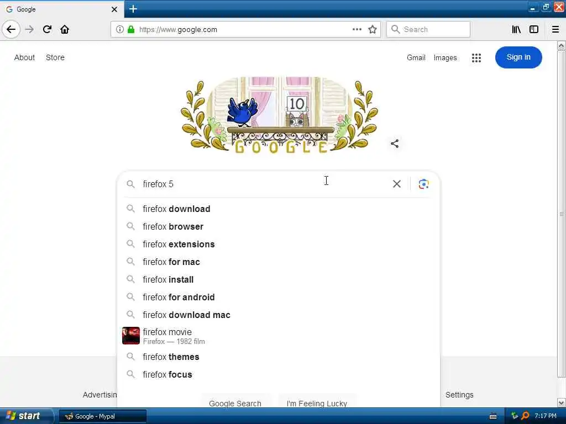Focus the browser address bar
Viewport: 566px width, 424px height.
coord(245,29)
